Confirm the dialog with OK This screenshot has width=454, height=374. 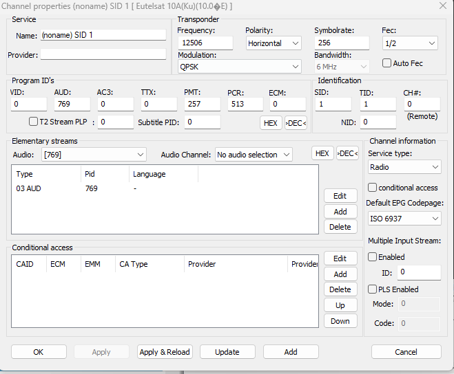tap(39, 352)
